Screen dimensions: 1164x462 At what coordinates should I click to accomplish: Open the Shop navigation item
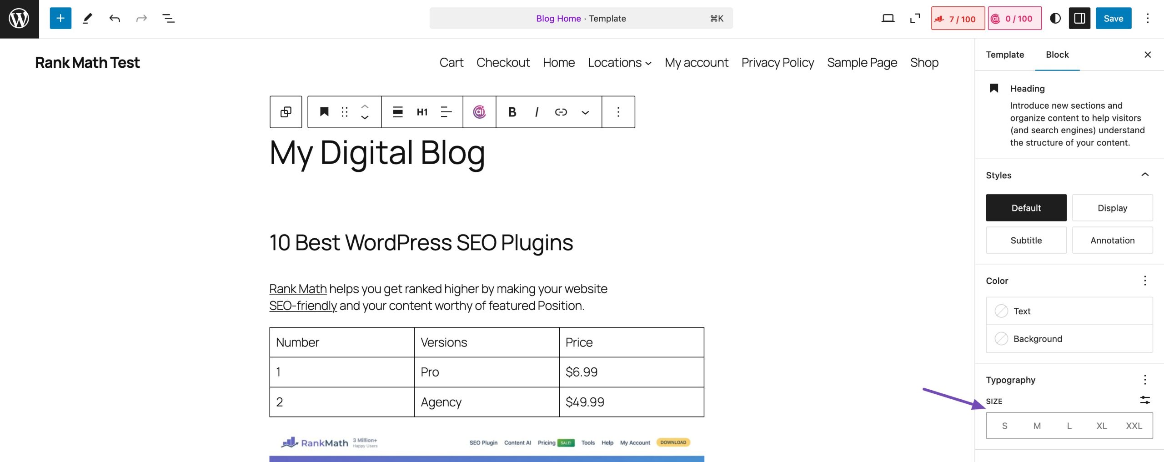tap(924, 62)
